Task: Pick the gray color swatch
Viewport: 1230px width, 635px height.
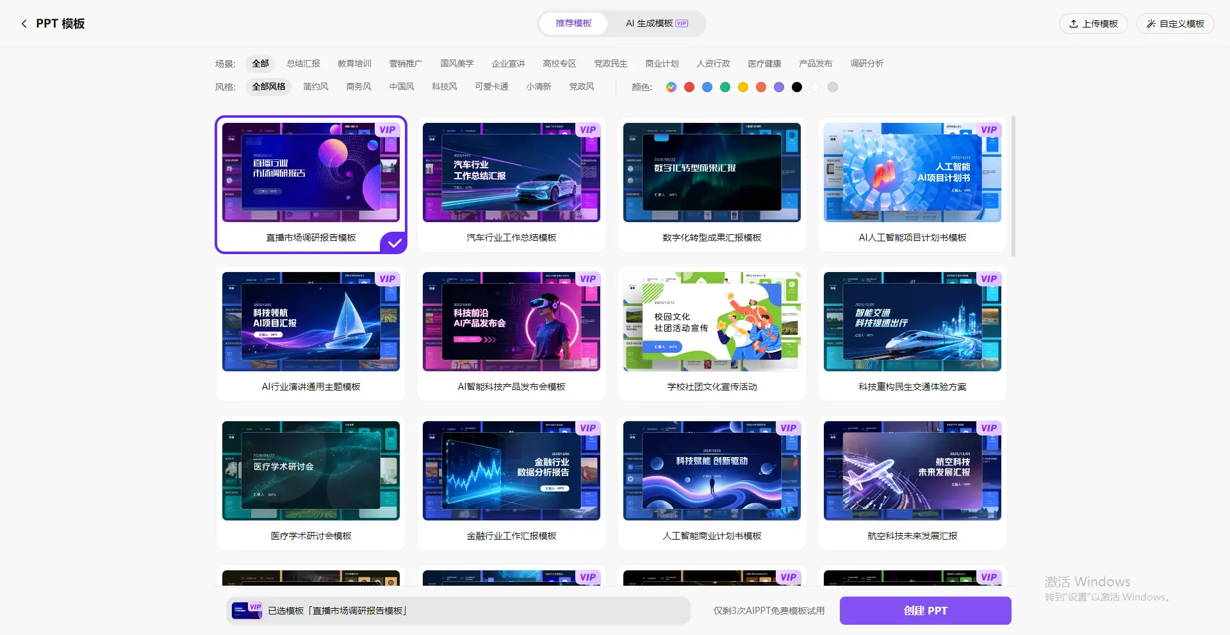Action: 833,87
